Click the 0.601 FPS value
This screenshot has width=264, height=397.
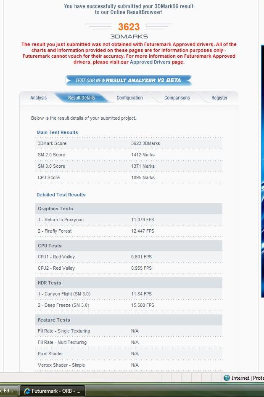[142, 257]
